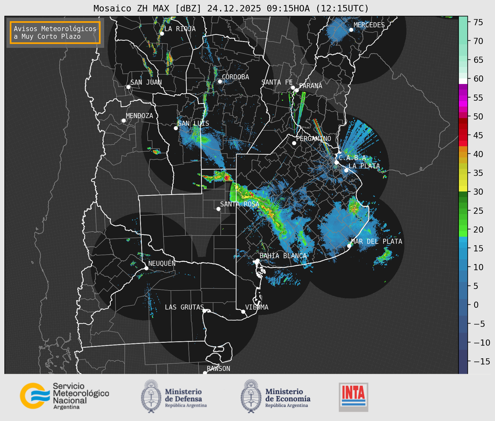Click the Las Grutas city marker
The height and width of the screenshot is (421, 495).
point(205,311)
